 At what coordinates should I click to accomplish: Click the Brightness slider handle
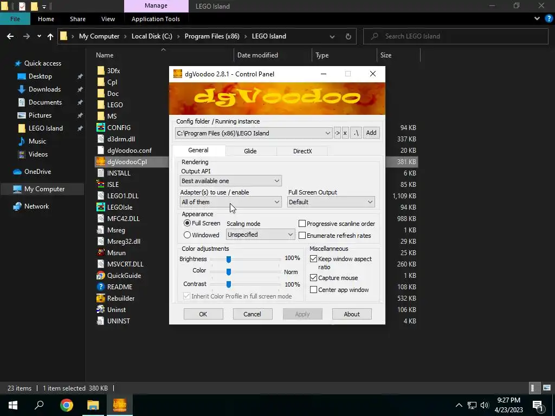(x=229, y=259)
